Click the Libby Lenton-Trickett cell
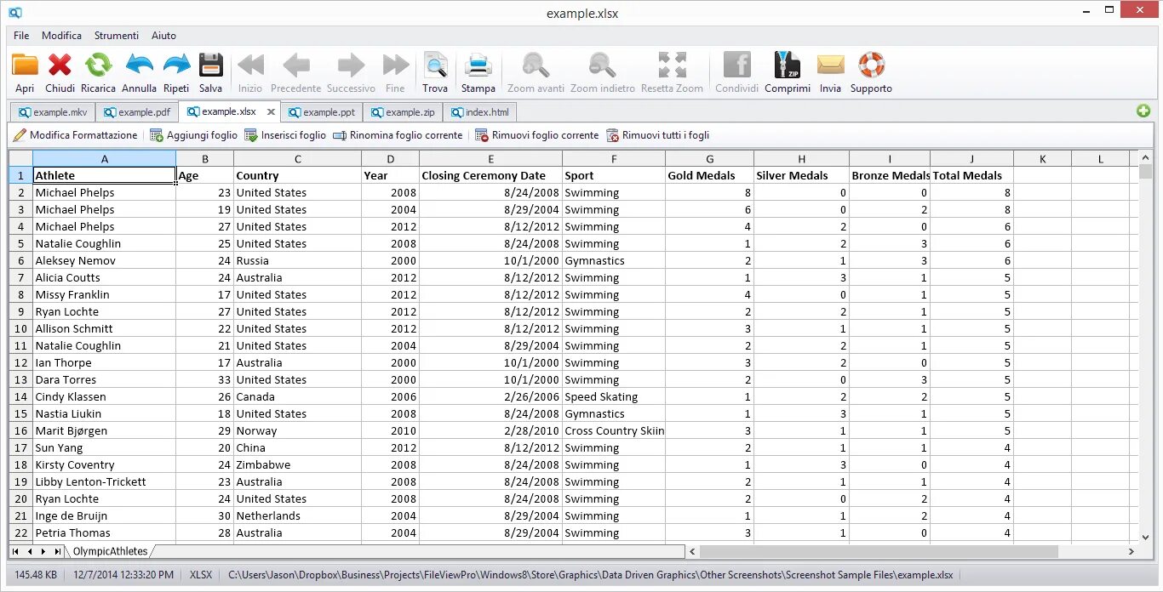 (x=104, y=481)
